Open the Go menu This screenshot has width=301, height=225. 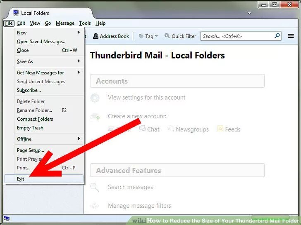pos(48,23)
